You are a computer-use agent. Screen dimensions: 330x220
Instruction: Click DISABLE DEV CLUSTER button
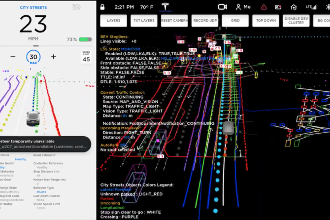pyautogui.click(x=296, y=21)
